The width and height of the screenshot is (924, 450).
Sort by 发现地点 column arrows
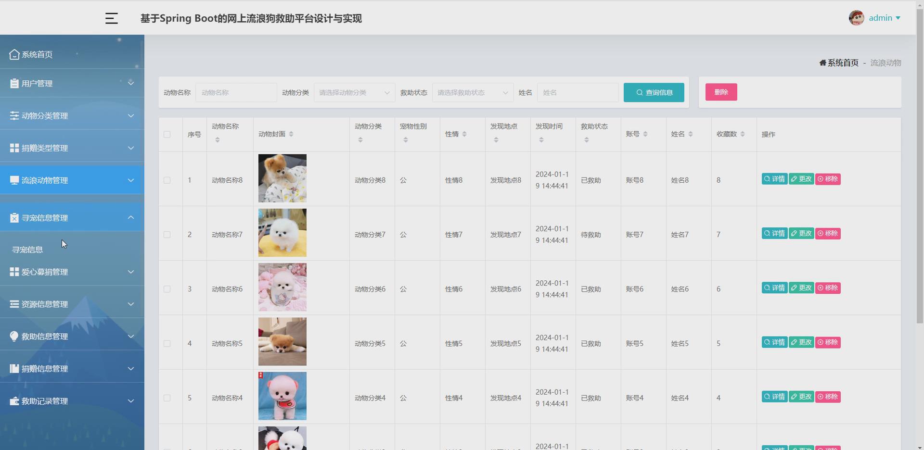(496, 140)
